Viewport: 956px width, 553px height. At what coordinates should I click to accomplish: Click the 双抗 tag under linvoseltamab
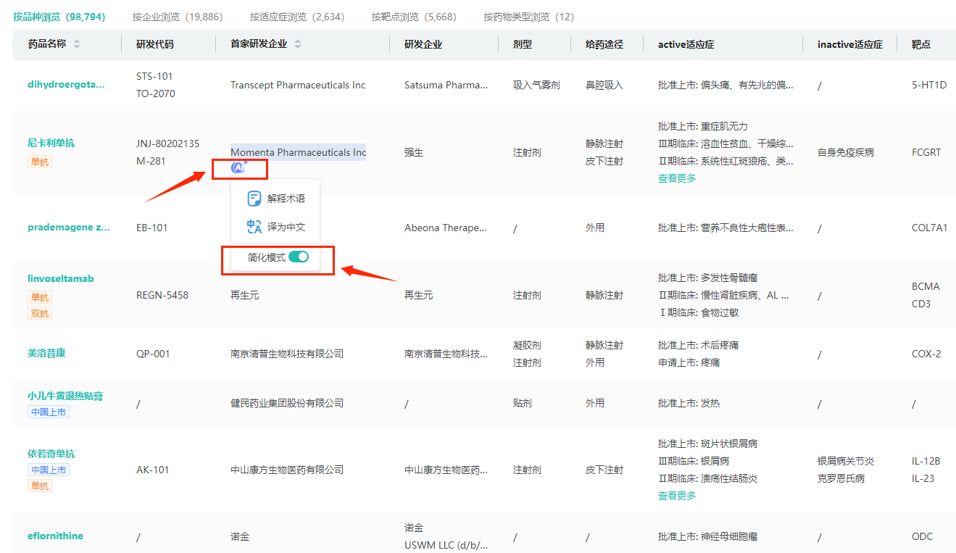pyautogui.click(x=40, y=313)
